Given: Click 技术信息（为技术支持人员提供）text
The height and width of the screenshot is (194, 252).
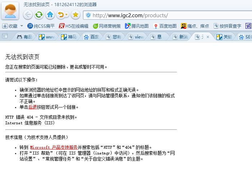Looking at the screenshot, I should 37,137.
